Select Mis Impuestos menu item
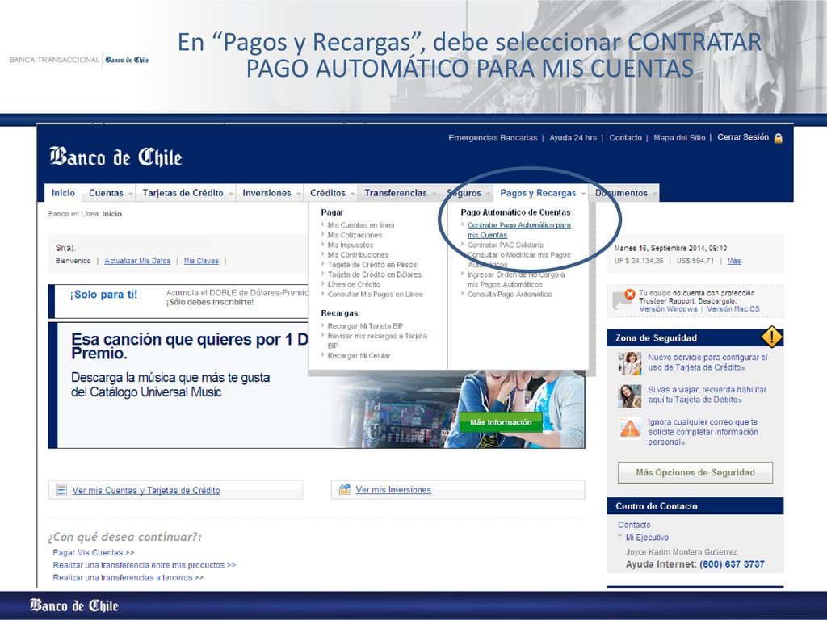 pos(351,245)
